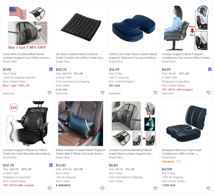Open image of leather lumbar pillow in car
Image resolution: width=214 pixels, height=194 pixels.
click(x=81, y=124)
